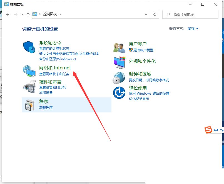The width and height of the screenshot is (224, 184).
Task: Click the 网络和 Internet monitors icon
Action: (29, 70)
